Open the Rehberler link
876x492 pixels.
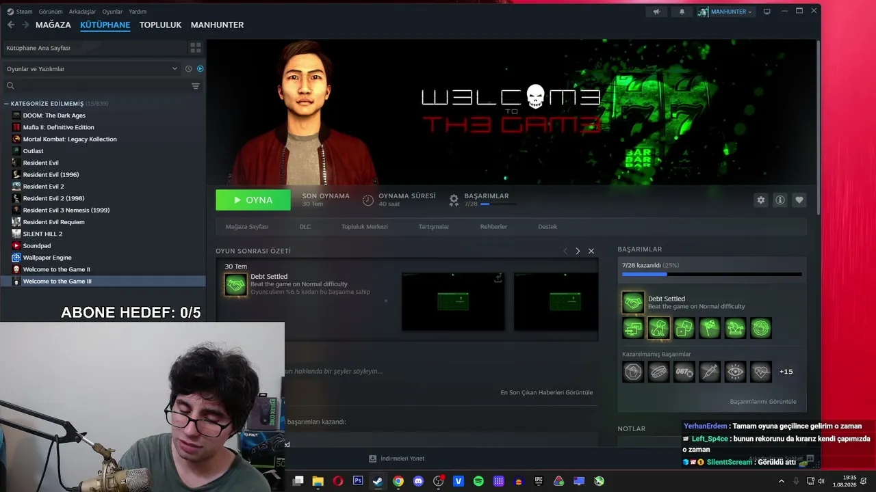click(493, 227)
